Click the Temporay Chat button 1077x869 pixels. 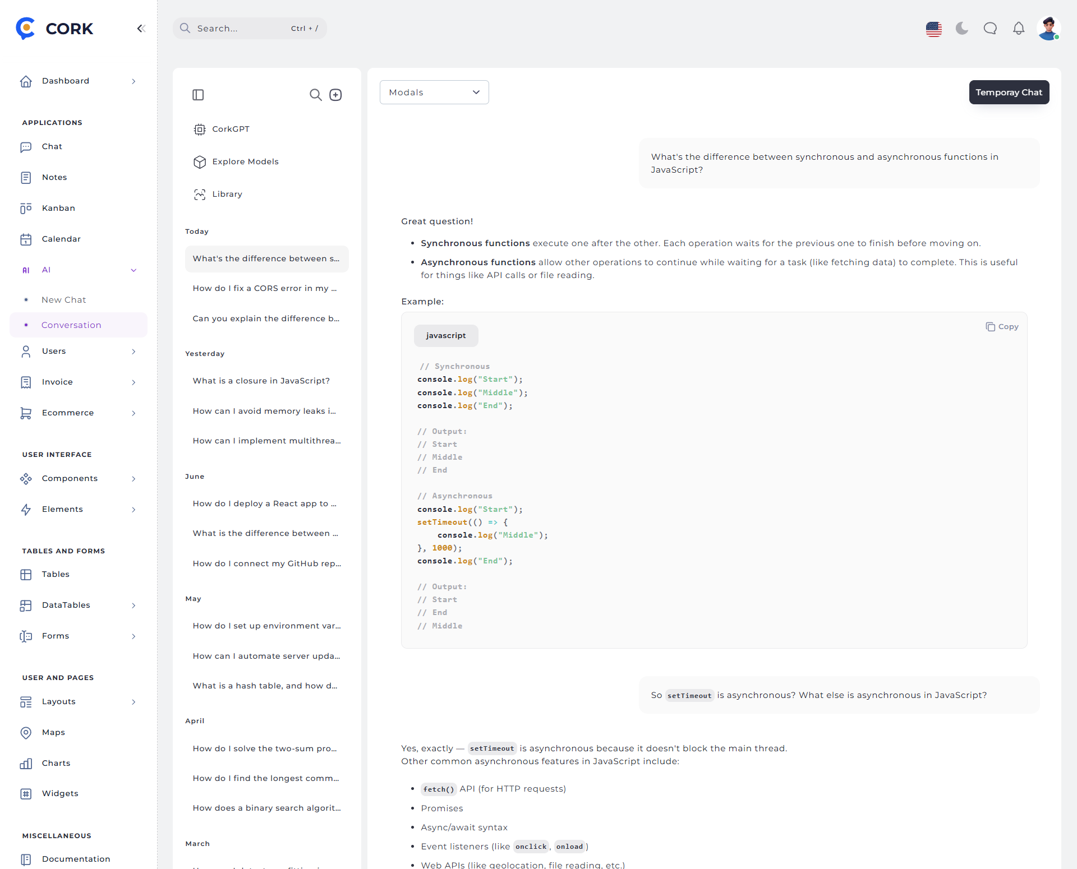tap(1009, 93)
